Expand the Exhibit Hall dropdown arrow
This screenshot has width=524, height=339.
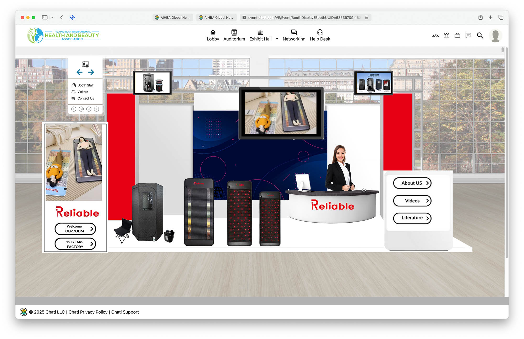(277, 39)
